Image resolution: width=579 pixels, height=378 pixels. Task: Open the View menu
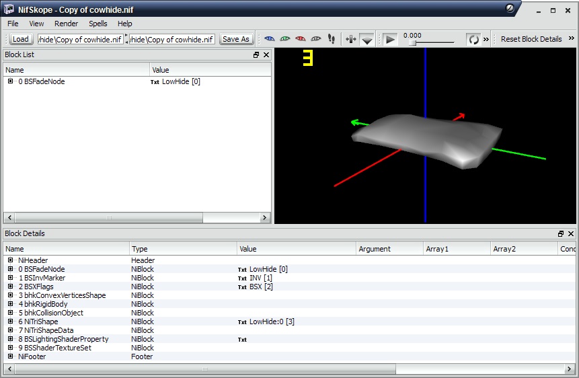[36, 24]
